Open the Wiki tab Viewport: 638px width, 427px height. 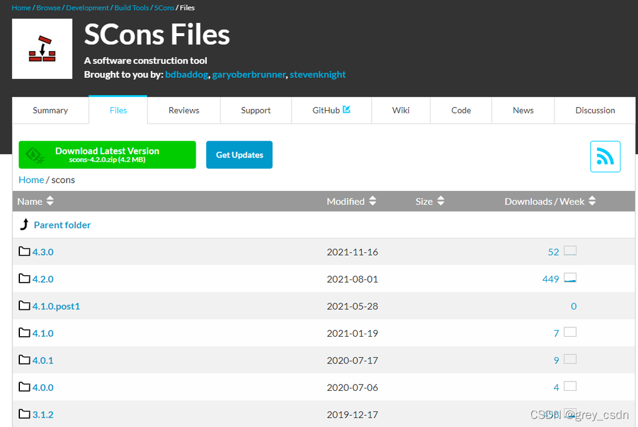pos(401,110)
